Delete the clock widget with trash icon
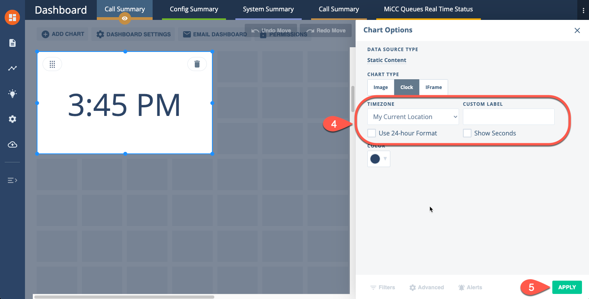Image resolution: width=589 pixels, height=299 pixels. [x=197, y=64]
